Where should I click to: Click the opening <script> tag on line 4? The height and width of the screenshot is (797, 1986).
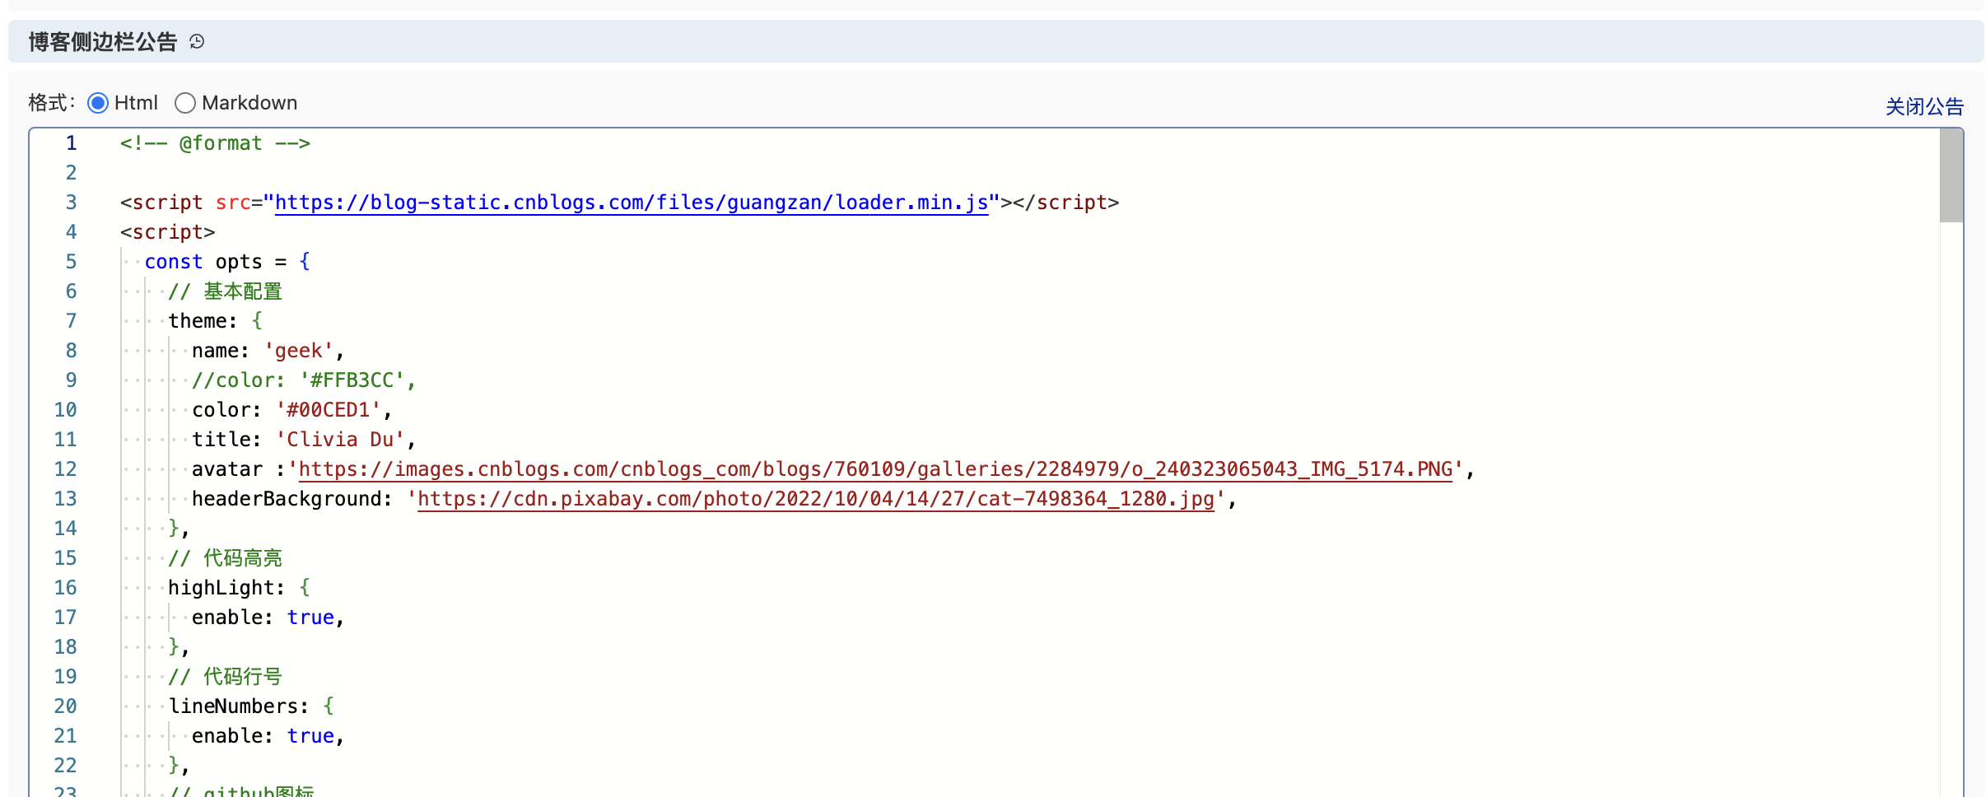point(168,232)
